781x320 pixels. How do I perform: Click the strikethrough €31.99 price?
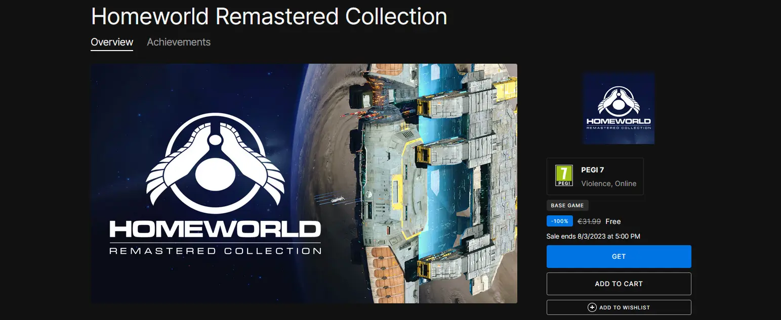tap(589, 221)
